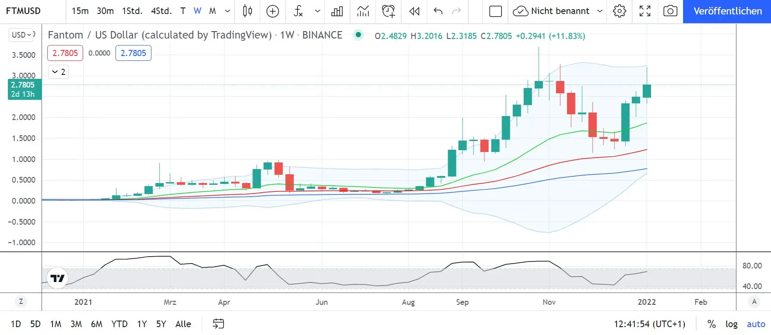The image size is (771, 335).
Task: Take a chart snapshot with the camera icon
Action: pyautogui.click(x=670, y=11)
